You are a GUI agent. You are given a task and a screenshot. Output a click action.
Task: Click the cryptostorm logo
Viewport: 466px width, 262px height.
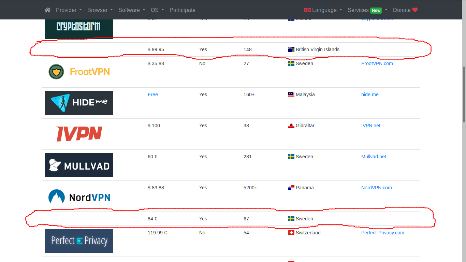click(x=79, y=29)
